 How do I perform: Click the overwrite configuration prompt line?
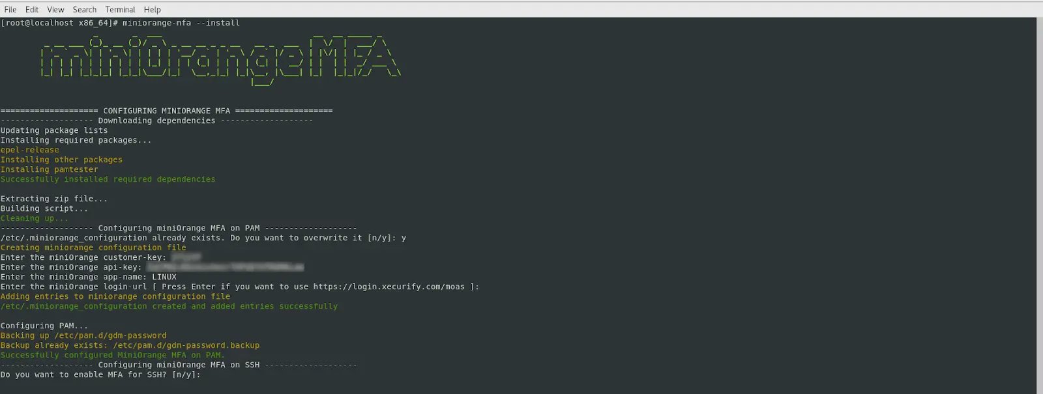[203, 238]
